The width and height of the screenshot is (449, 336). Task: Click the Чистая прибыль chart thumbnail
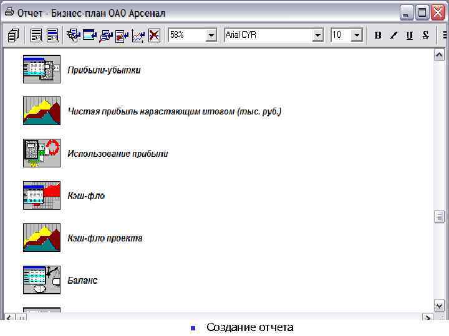coord(42,111)
